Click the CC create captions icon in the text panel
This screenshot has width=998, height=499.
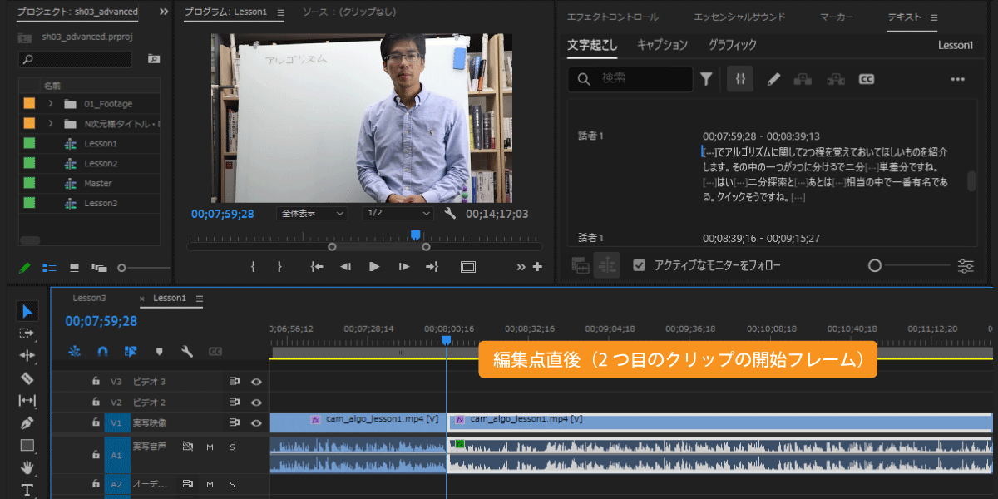click(x=867, y=79)
